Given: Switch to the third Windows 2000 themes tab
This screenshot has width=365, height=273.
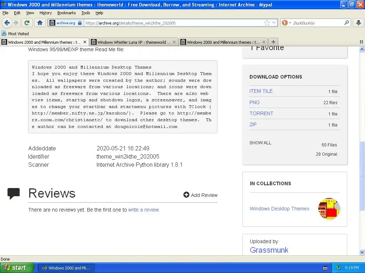Looking at the screenshot, I should [x=223, y=42].
